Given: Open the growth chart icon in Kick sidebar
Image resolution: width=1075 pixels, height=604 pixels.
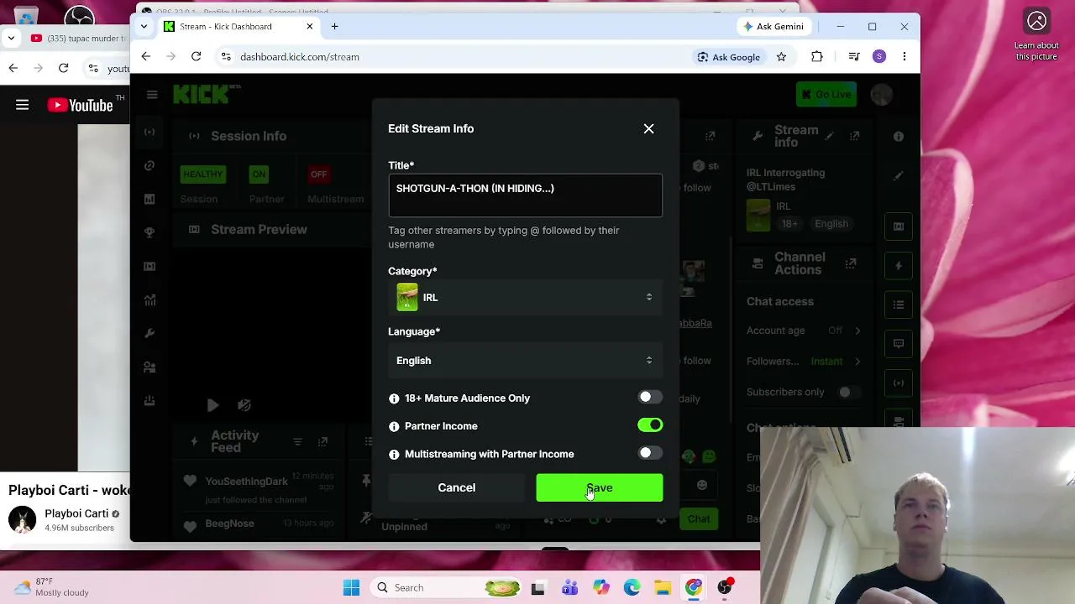Looking at the screenshot, I should point(149,299).
